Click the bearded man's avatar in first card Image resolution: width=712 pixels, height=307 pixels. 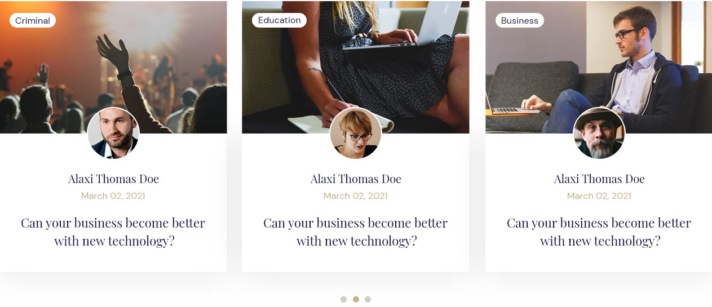click(113, 133)
